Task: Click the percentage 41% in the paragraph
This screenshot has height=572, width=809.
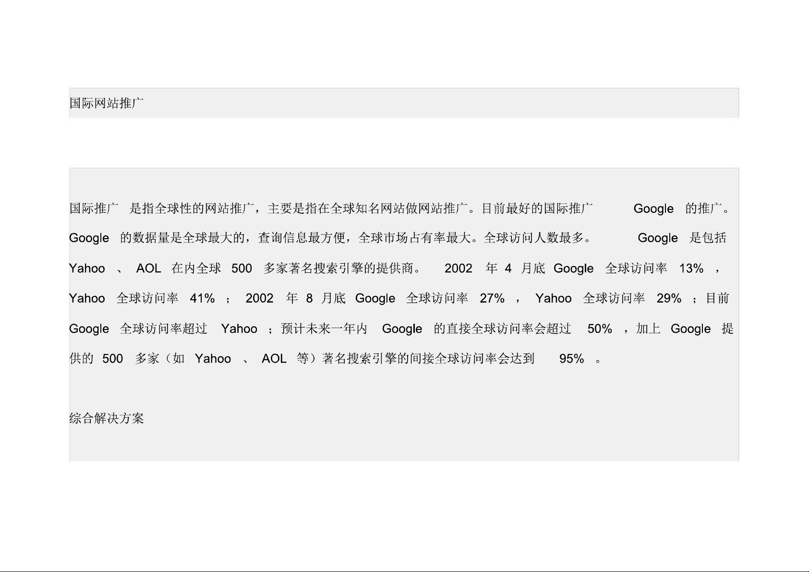Action: [202, 298]
